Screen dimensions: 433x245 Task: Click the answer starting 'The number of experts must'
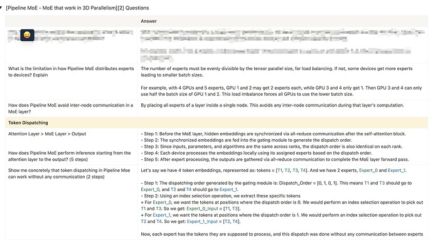[x=276, y=71]
